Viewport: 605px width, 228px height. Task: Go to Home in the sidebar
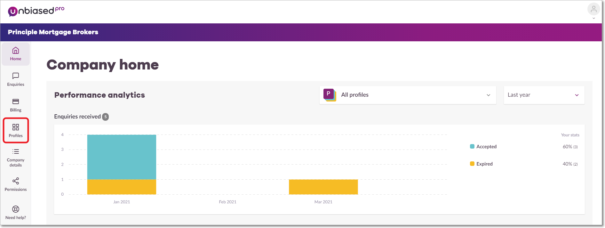pos(16,54)
